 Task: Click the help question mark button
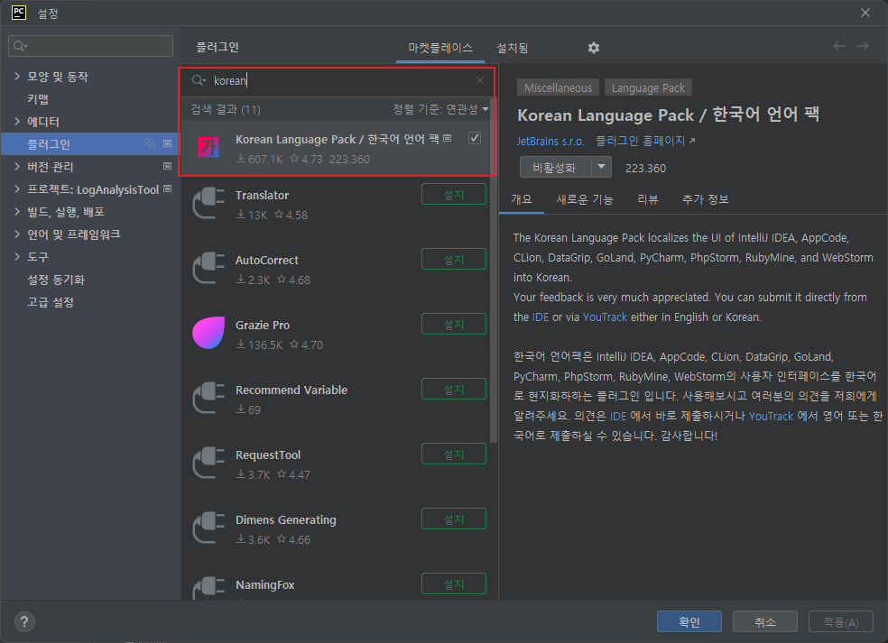pyautogui.click(x=24, y=622)
